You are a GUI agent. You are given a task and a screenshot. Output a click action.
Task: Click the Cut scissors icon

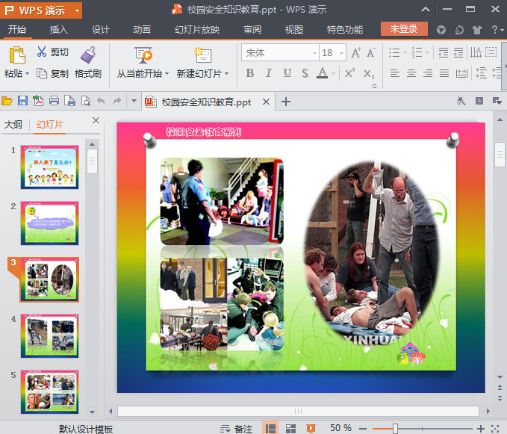pos(42,52)
